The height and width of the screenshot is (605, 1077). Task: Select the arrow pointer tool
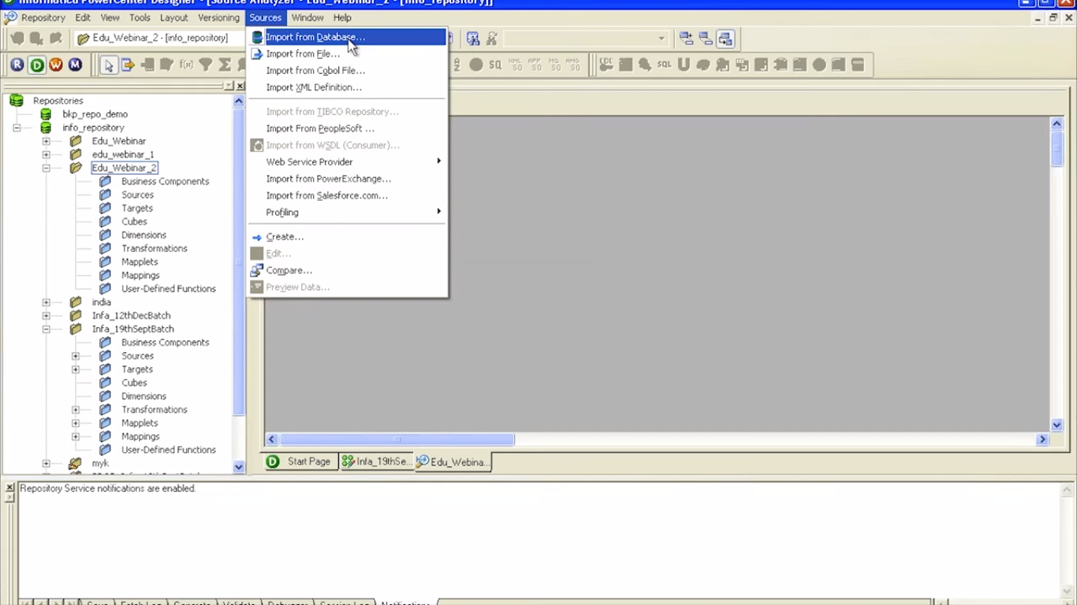coord(110,65)
